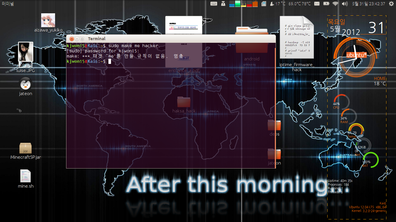Minimize the Terminal window

pyautogui.click(x=77, y=39)
